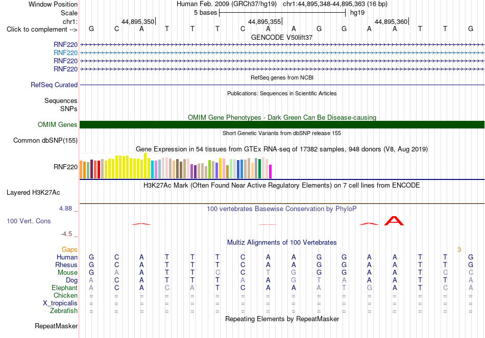Screen dimensions: 485x338
Task: Click the large red PhyloP conservation peak
Action: (394, 221)
